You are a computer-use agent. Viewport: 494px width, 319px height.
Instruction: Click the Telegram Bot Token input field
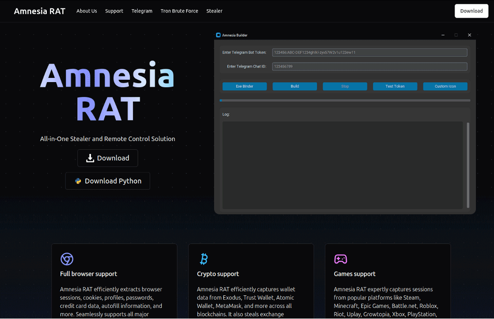tap(369, 52)
